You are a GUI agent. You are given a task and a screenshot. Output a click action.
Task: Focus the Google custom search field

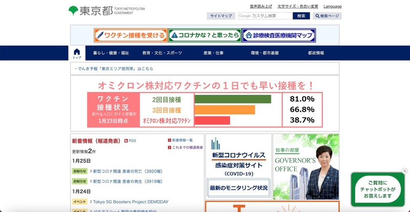click(264, 16)
